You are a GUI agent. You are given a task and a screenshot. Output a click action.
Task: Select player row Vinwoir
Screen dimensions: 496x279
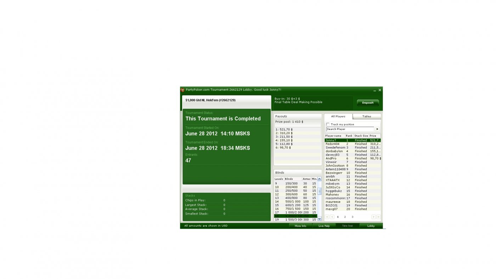(x=353, y=162)
